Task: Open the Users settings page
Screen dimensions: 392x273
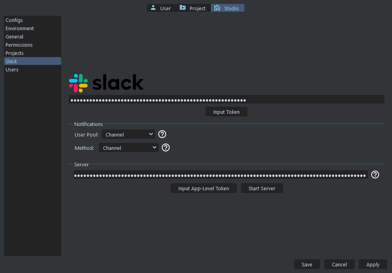Action: tap(33, 69)
